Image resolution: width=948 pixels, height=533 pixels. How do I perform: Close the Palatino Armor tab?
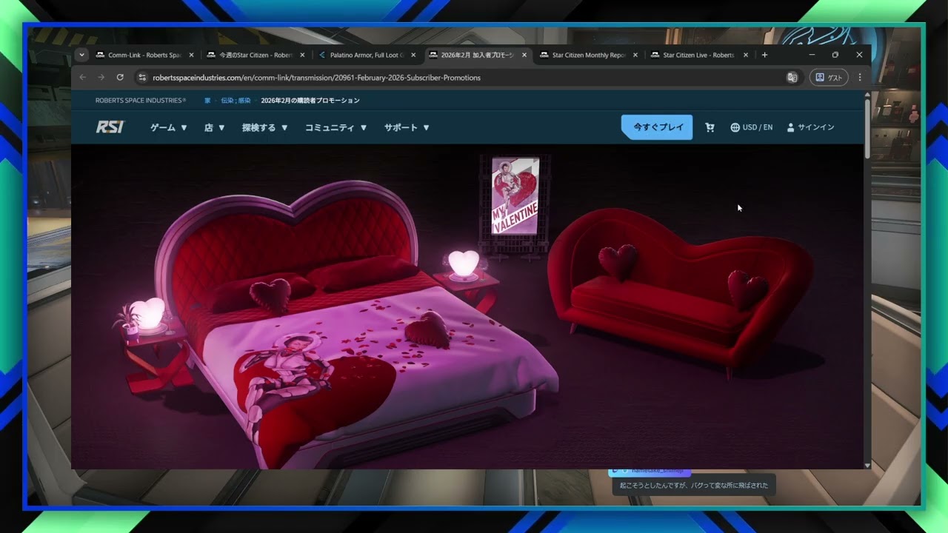(x=413, y=55)
